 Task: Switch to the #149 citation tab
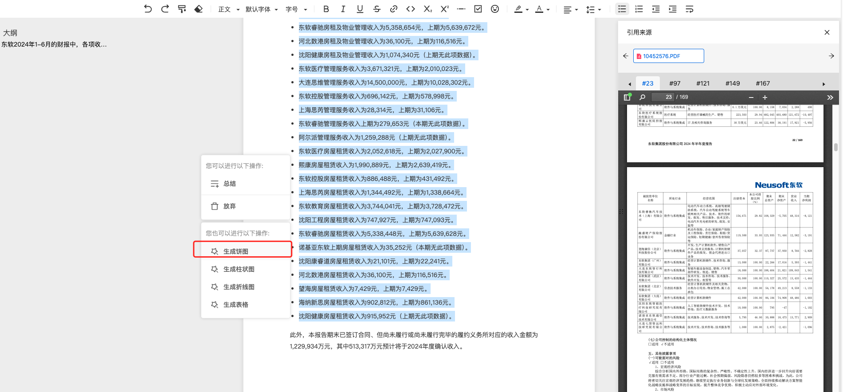coord(733,83)
